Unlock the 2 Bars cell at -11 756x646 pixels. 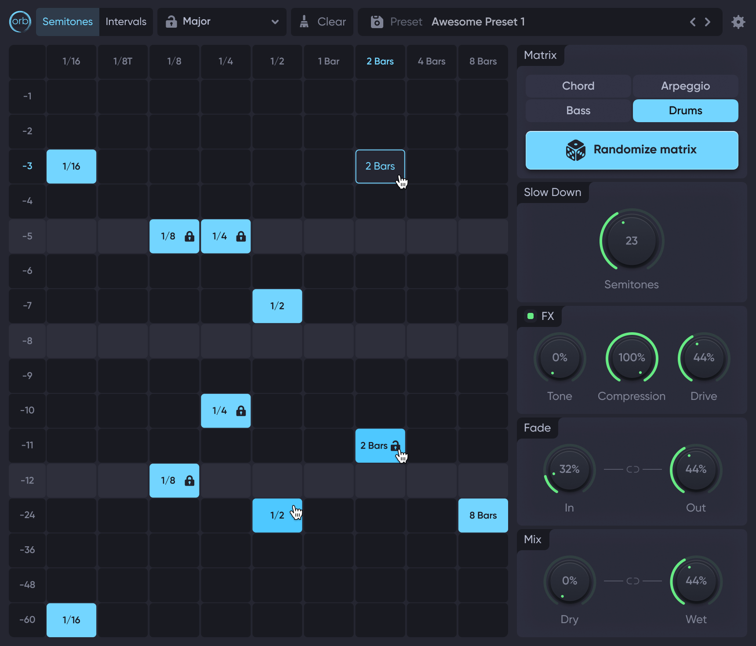point(394,445)
